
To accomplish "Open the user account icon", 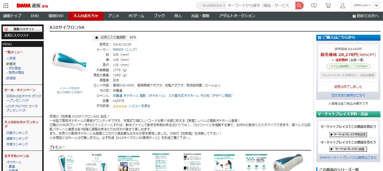I will 343,5.
